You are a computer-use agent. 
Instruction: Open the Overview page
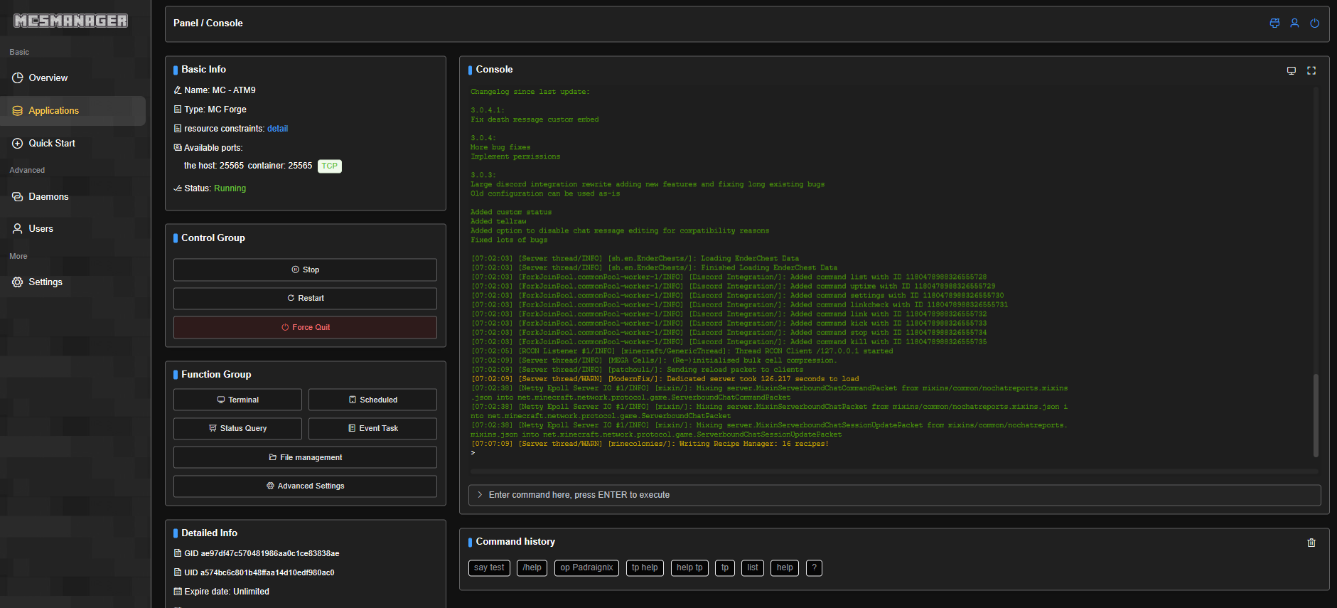click(x=48, y=78)
